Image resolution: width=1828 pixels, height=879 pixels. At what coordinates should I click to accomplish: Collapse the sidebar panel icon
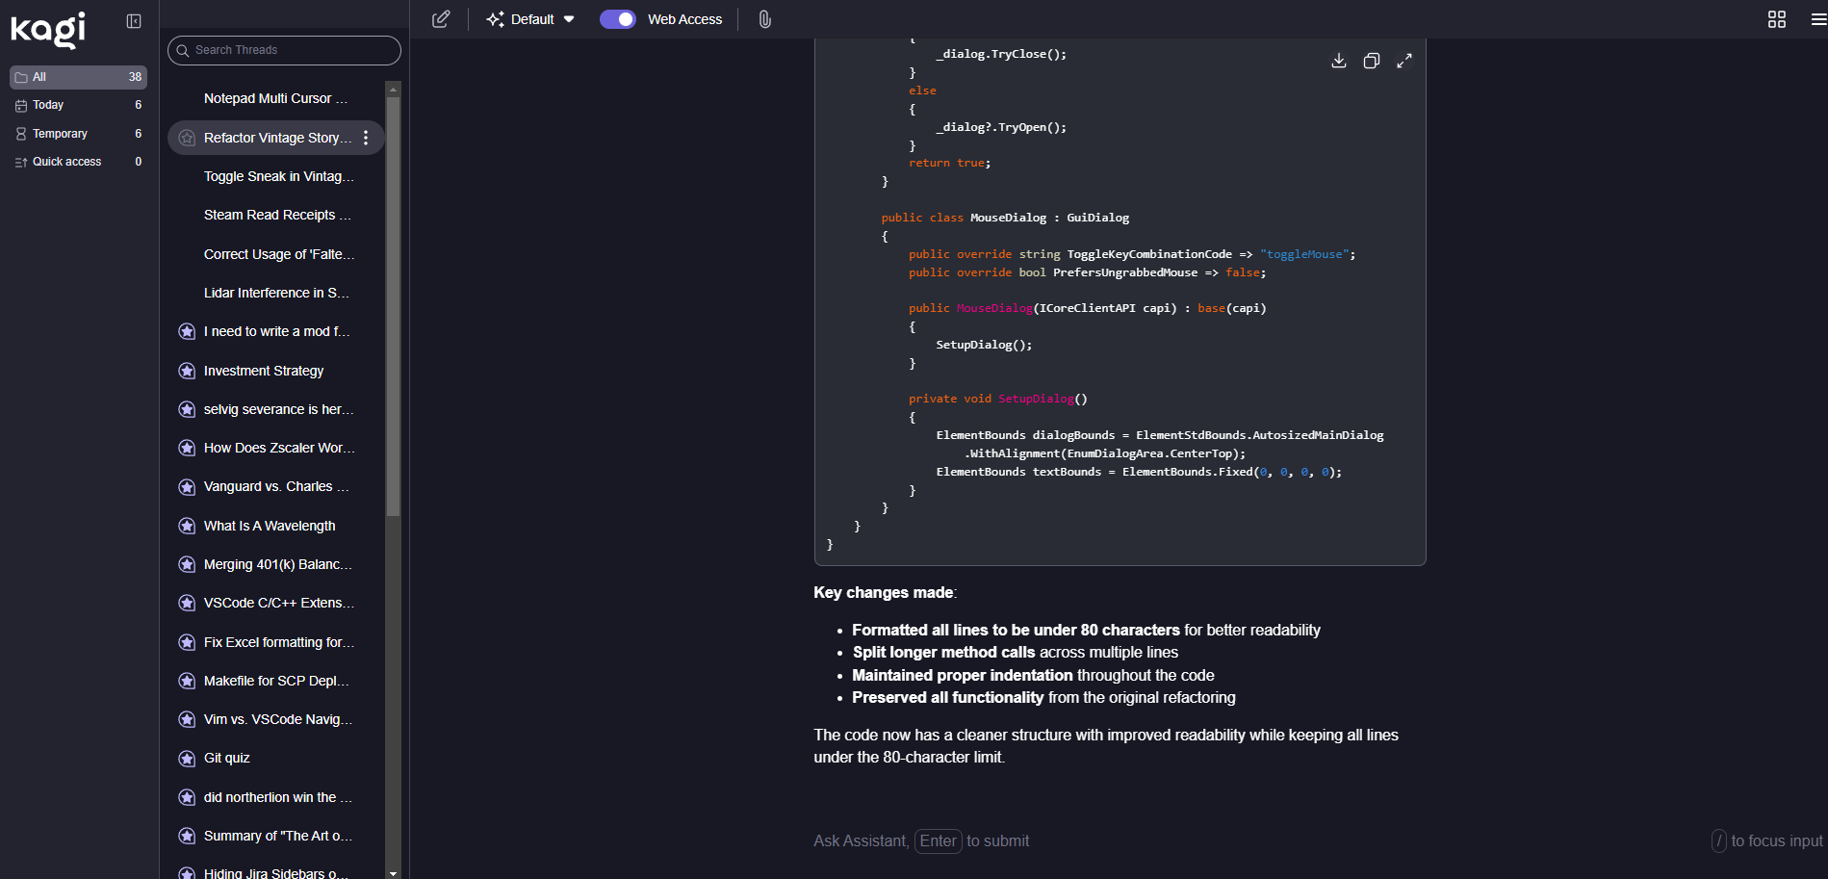tap(134, 21)
